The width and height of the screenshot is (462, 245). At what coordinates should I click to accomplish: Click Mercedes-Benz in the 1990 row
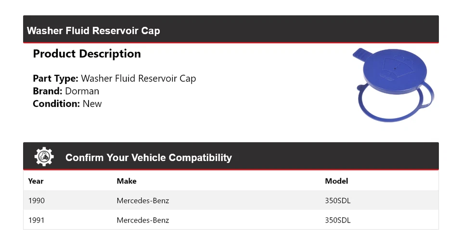[143, 200]
